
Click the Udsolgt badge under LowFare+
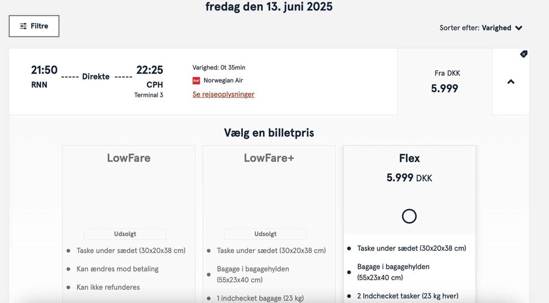(x=266, y=234)
